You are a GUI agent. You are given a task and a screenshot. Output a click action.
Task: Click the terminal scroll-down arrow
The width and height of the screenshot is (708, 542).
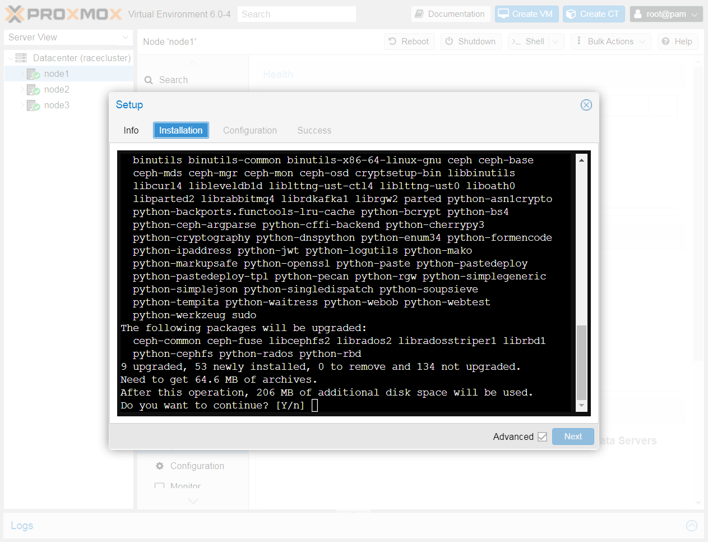tap(582, 406)
